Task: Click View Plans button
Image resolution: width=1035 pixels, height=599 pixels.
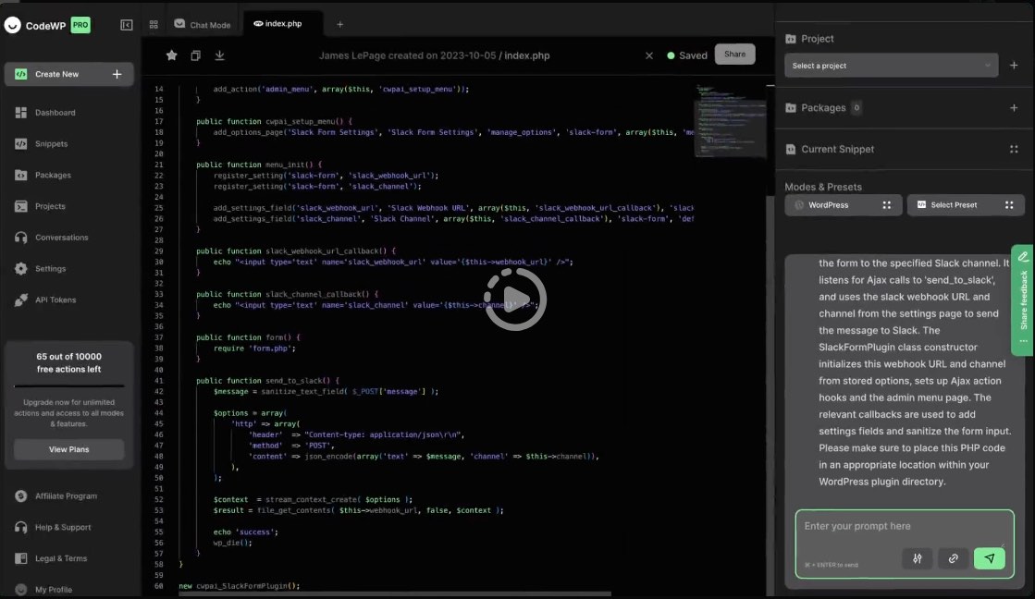Action: click(x=68, y=449)
